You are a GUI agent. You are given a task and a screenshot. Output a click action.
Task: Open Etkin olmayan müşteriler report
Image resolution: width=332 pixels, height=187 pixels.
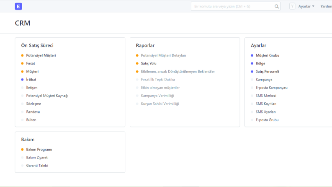point(160,88)
